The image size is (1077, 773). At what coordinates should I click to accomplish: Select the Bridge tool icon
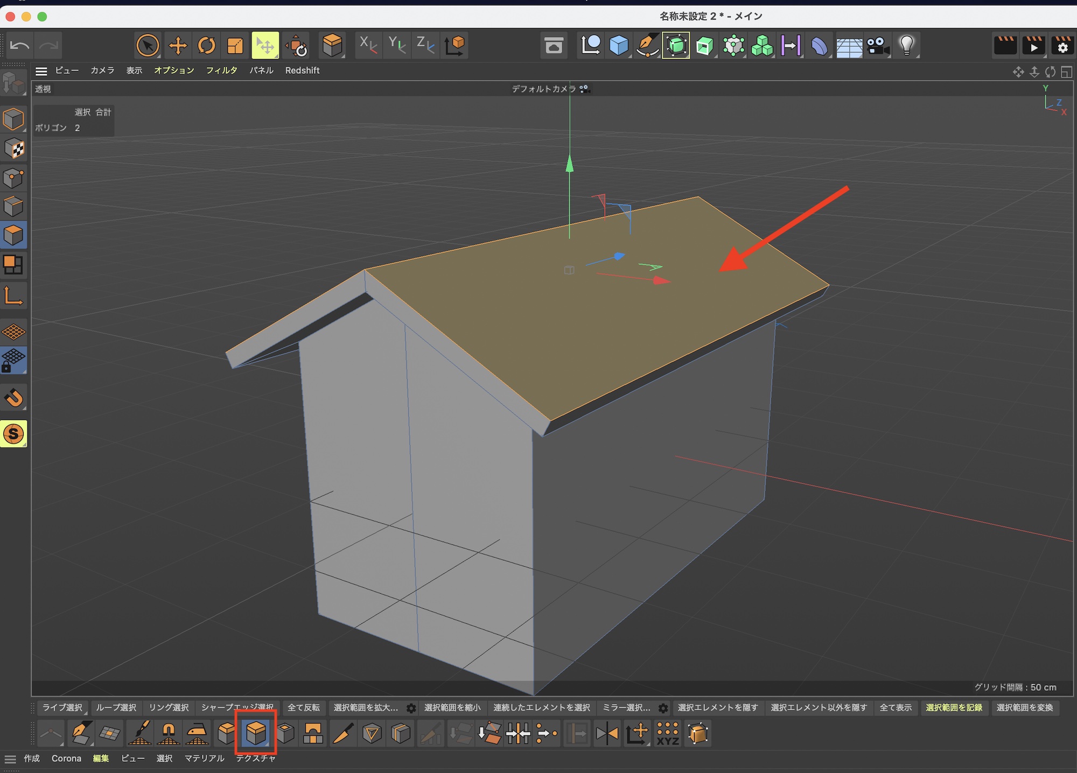pos(313,733)
